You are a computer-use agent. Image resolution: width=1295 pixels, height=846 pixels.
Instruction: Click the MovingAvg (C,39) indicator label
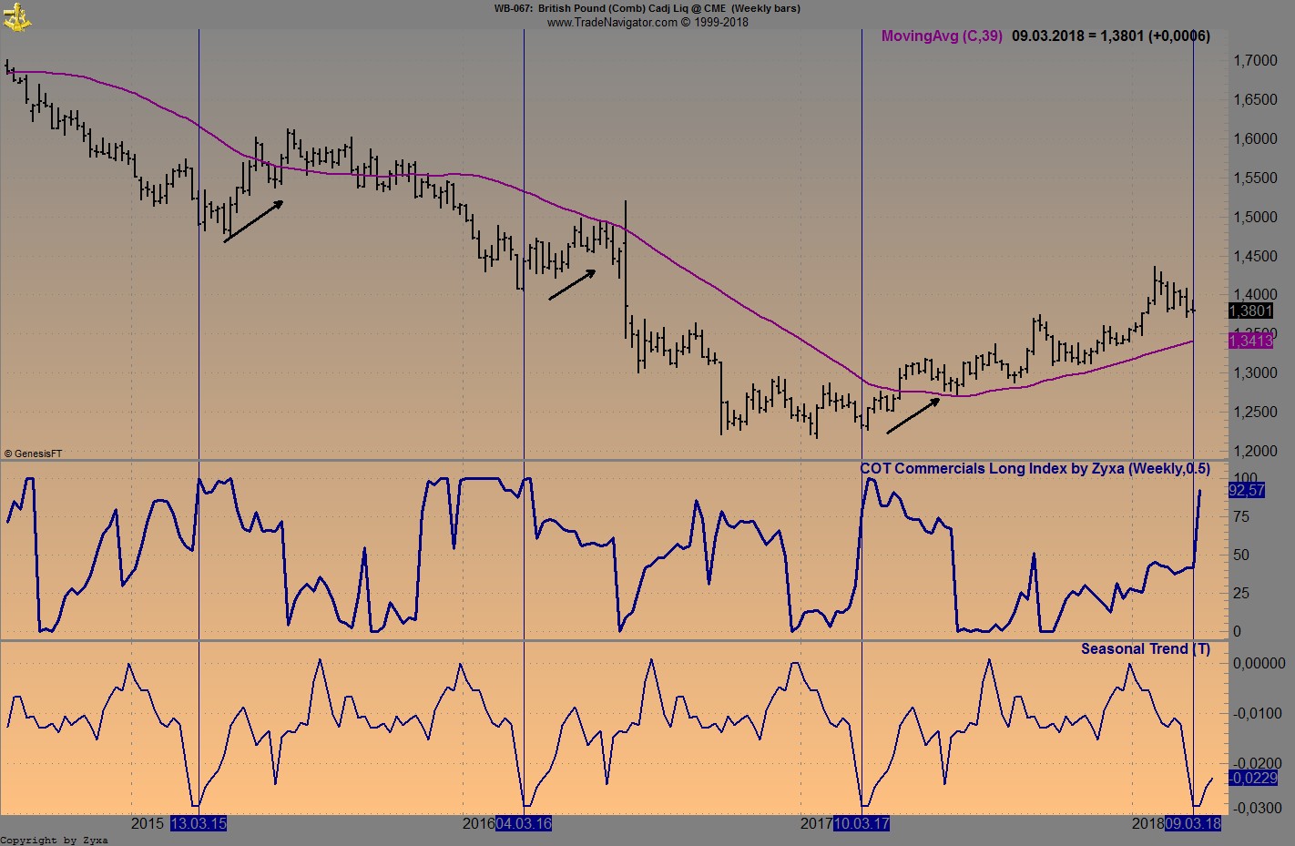942,36
